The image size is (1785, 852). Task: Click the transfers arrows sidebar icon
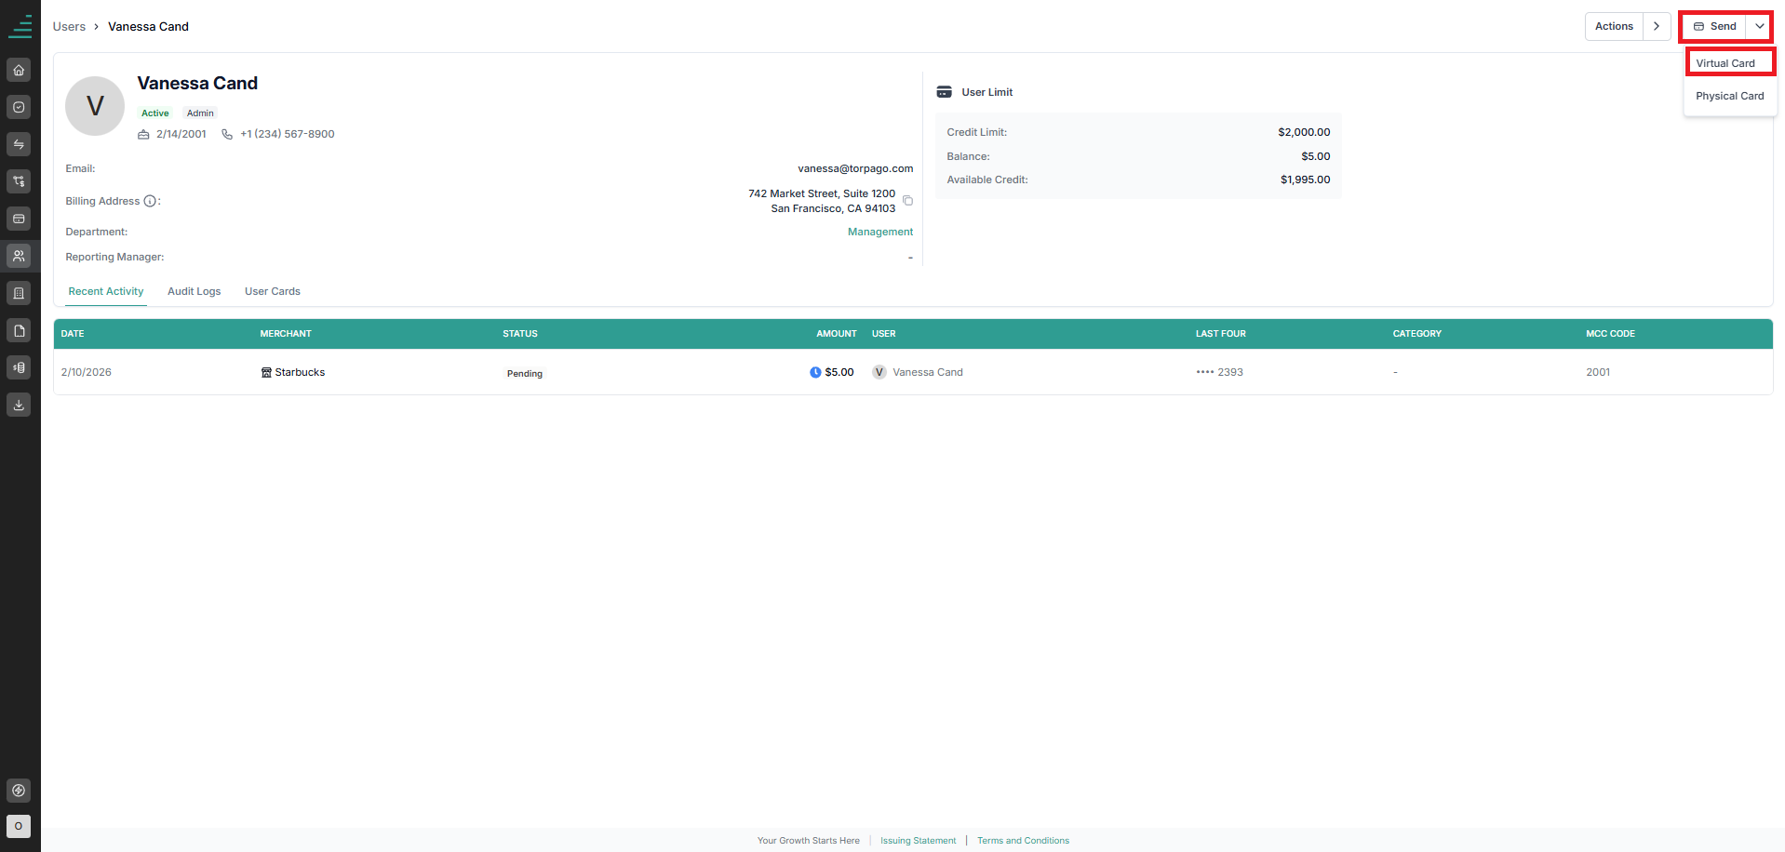click(x=19, y=144)
